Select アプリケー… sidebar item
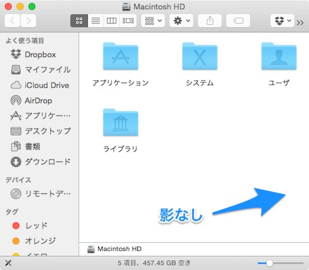The width and height of the screenshot is (309, 270). click(39, 116)
